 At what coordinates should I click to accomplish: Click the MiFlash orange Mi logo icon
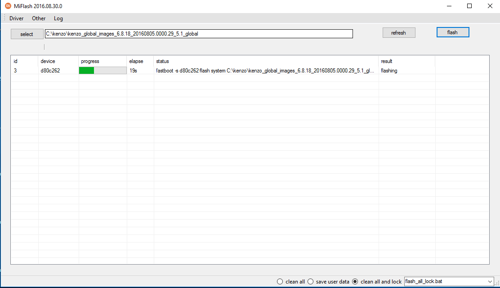click(x=8, y=6)
